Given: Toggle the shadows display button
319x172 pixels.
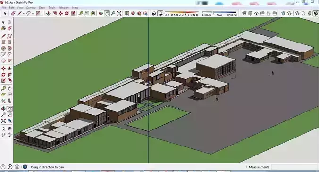Looking at the screenshot, I should click(x=160, y=13).
